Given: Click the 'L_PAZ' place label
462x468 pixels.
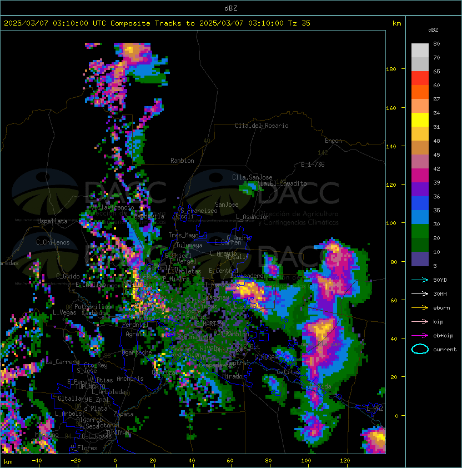Looking at the screenshot, I should pyautogui.click(x=375, y=409).
